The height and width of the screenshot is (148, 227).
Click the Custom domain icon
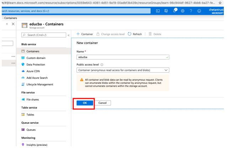coord(23,58)
